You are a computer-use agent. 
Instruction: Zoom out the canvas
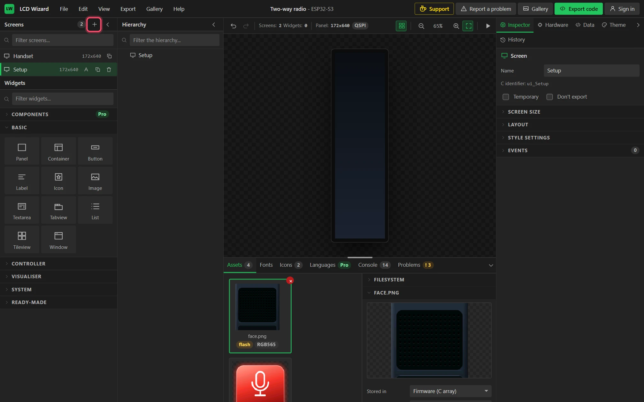(421, 26)
